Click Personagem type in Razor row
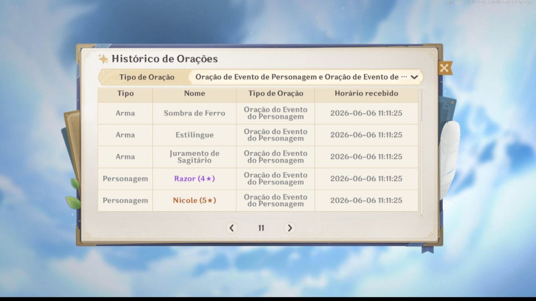Screen dimensions: 536x301 [x=125, y=179]
